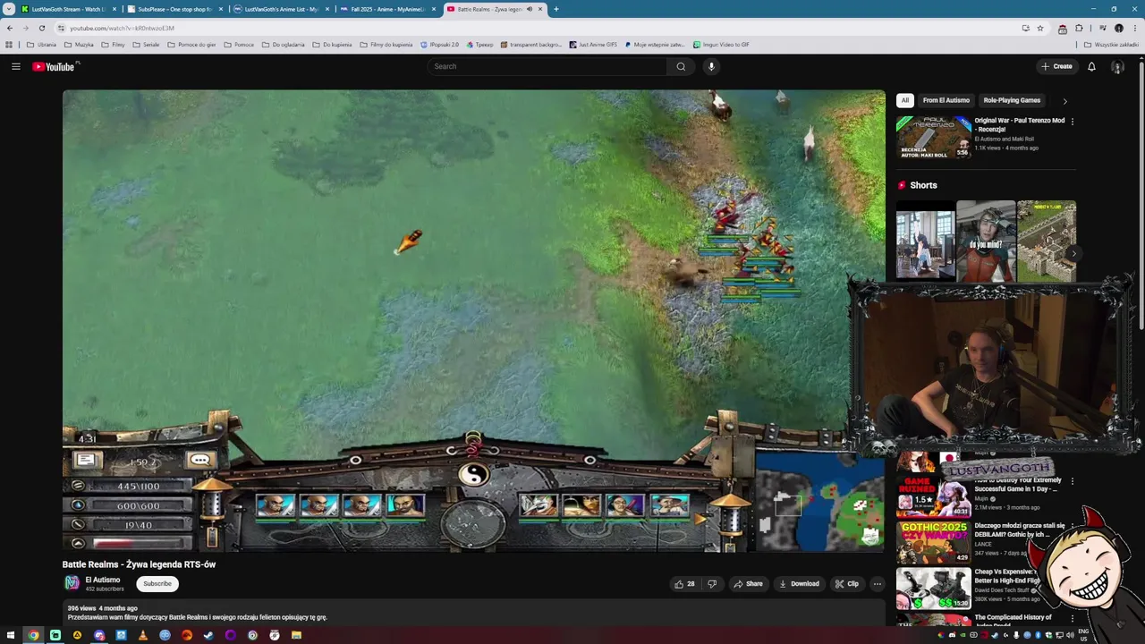Click the ENG US language indicator

coord(1083,635)
